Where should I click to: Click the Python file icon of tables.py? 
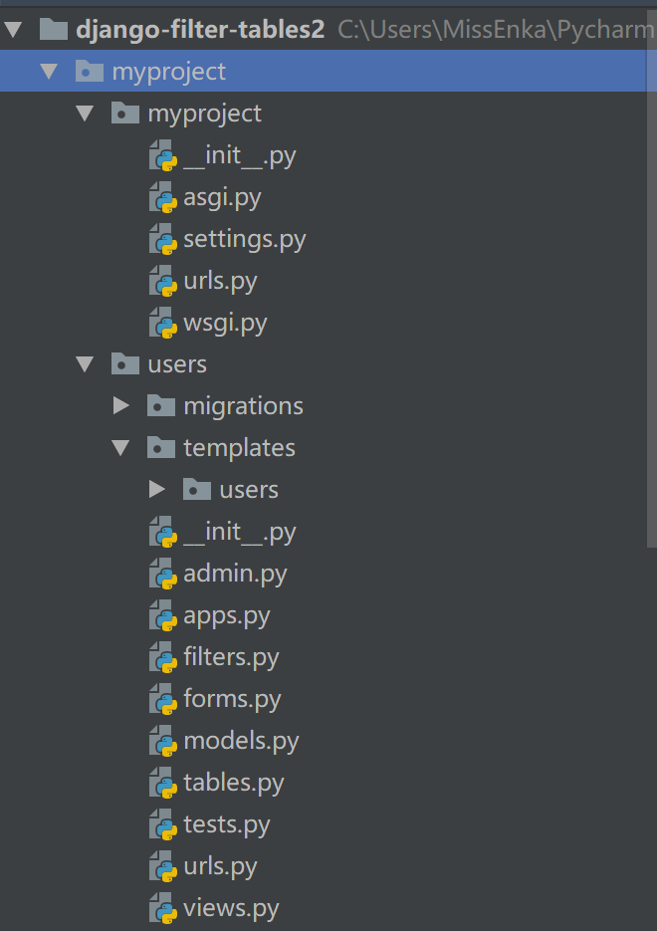[x=163, y=783]
